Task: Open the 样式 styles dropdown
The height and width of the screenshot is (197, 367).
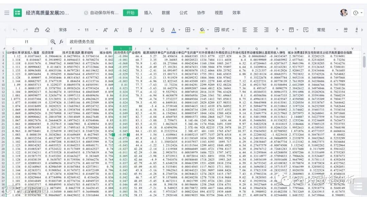Action: click(x=224, y=30)
